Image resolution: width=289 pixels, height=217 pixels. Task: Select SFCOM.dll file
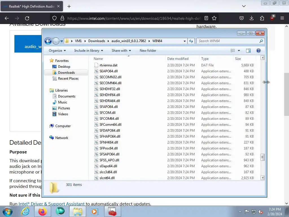108,112
